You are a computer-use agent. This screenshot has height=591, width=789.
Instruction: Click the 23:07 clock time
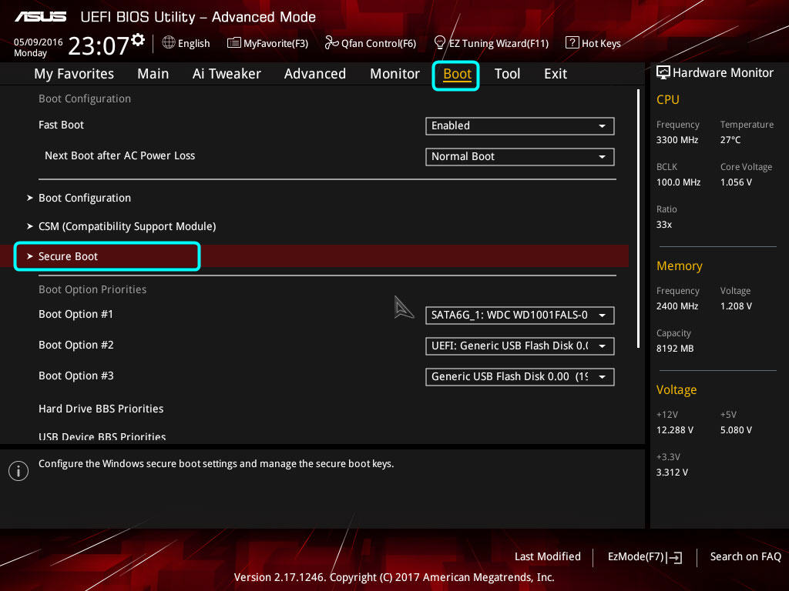click(99, 45)
